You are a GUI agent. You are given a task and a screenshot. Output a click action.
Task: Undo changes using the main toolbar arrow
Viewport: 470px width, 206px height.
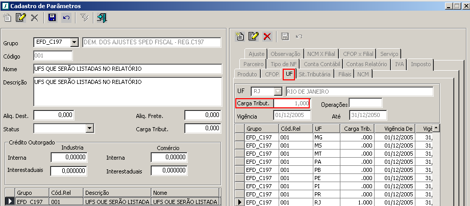66,18
